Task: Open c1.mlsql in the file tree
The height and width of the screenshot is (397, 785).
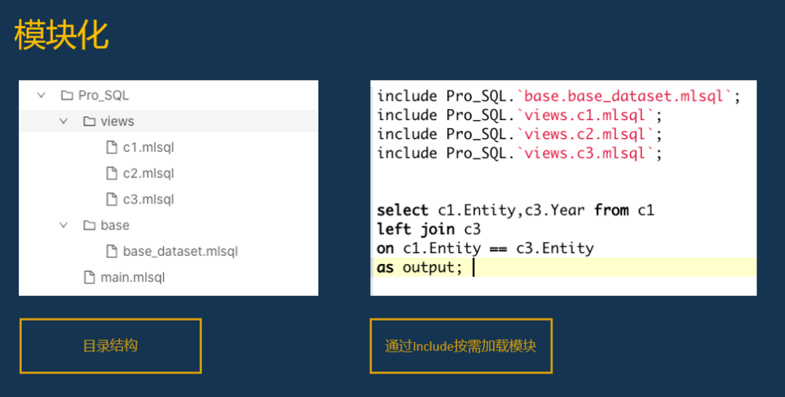Action: pos(148,148)
